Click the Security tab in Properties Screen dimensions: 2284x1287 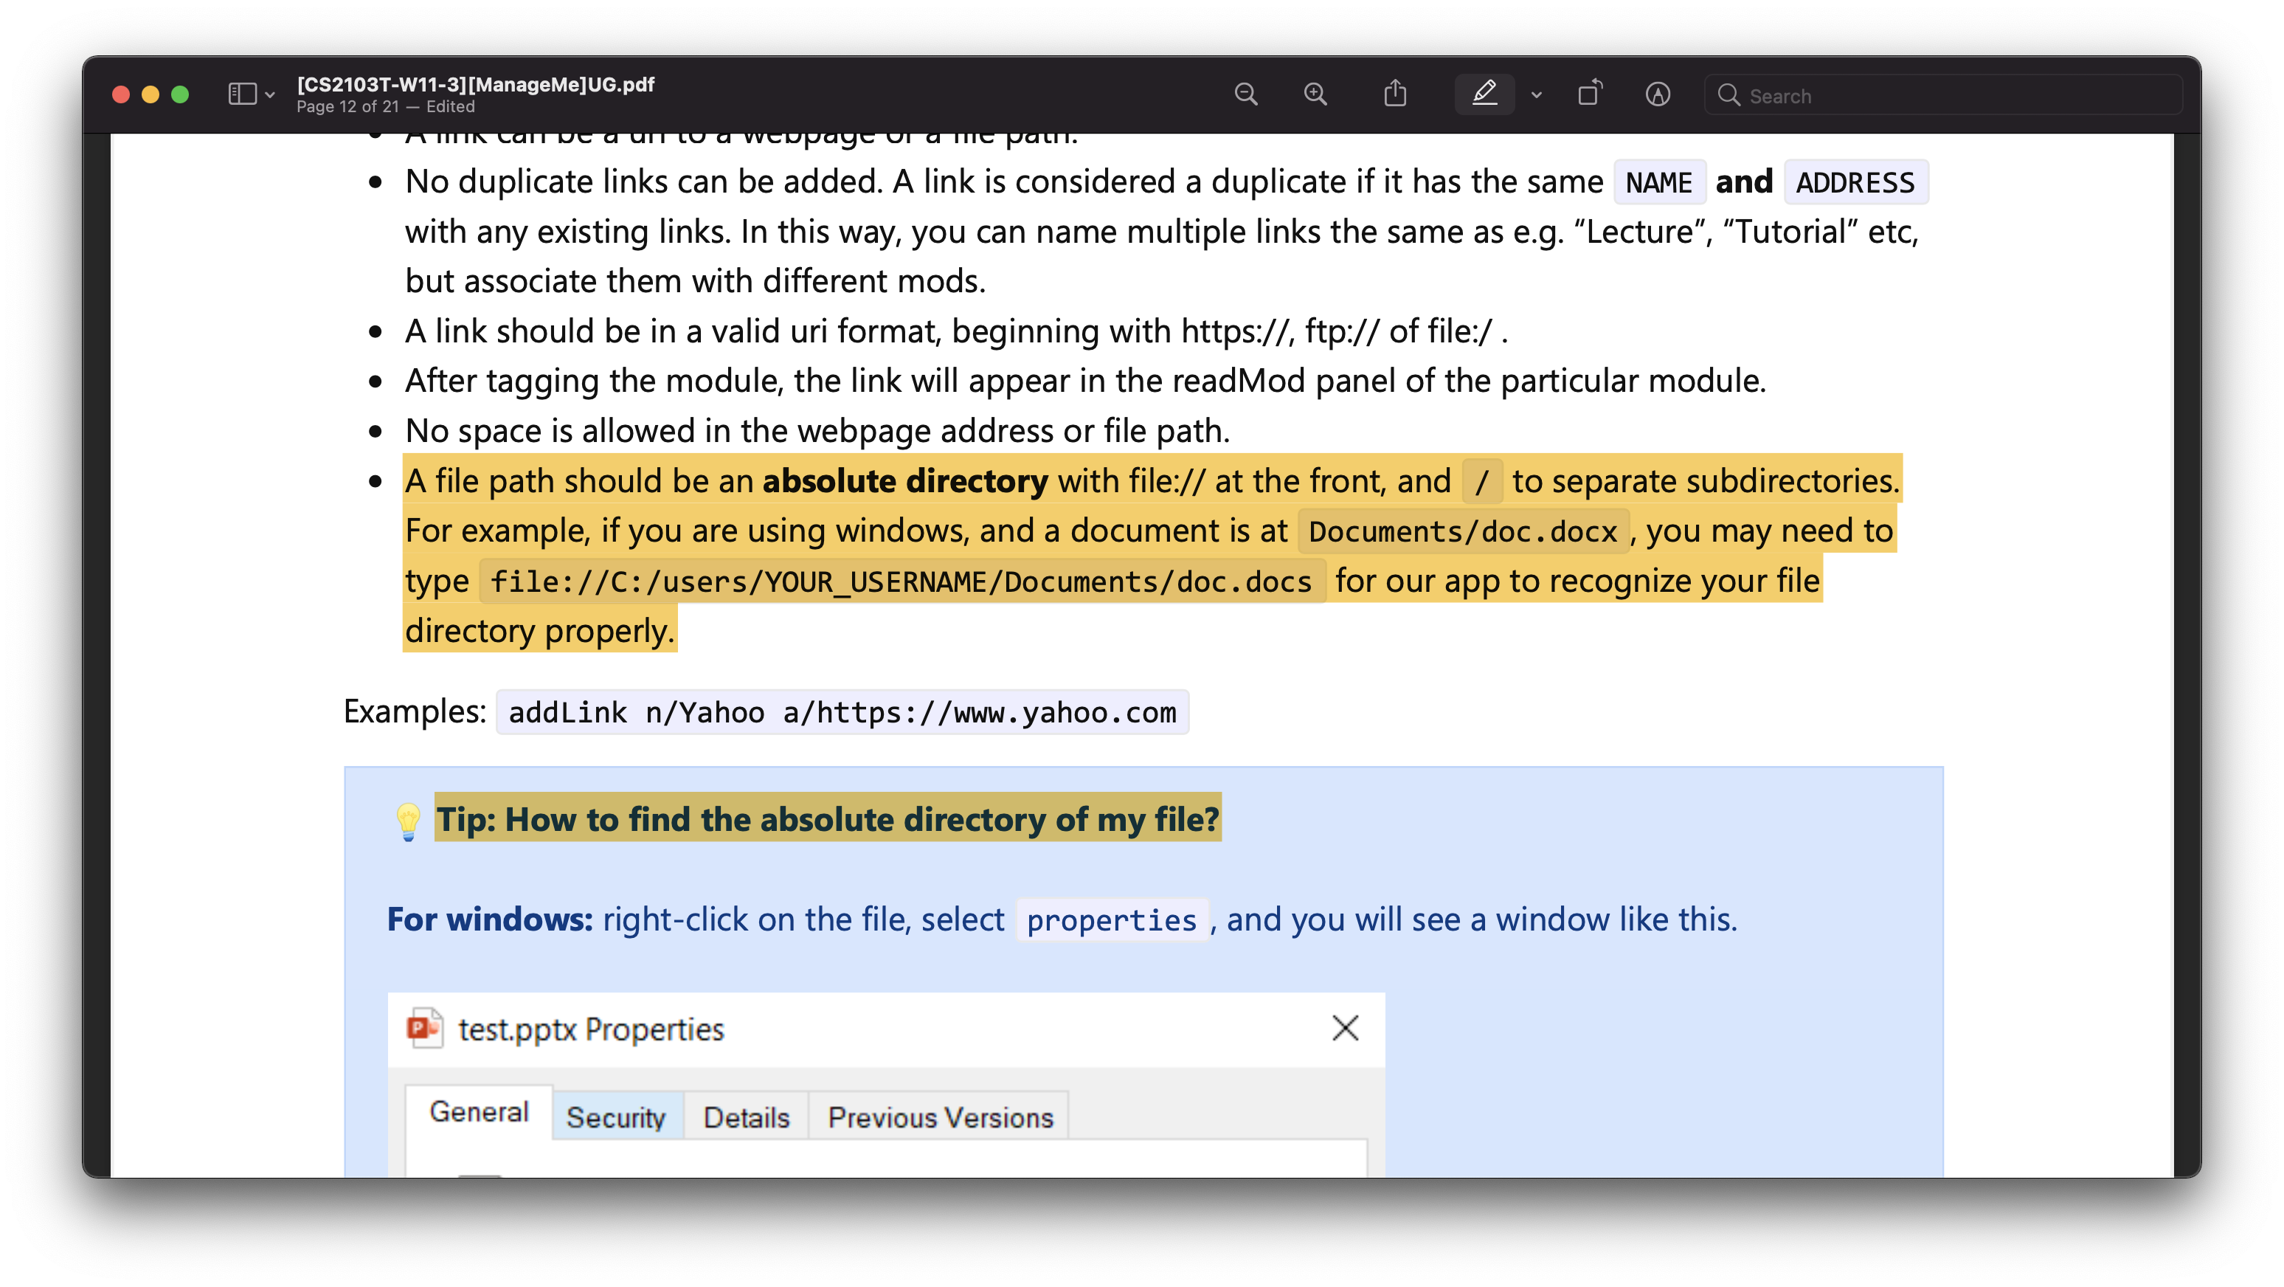point(618,1117)
